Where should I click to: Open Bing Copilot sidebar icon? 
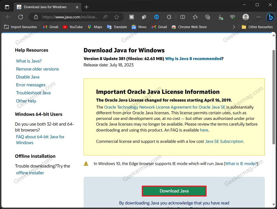point(271,17)
